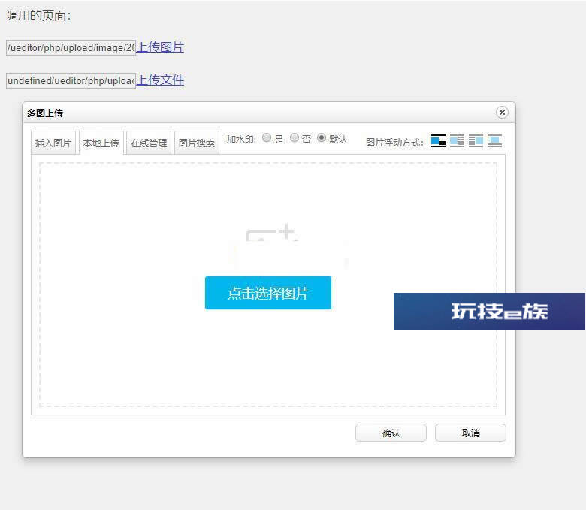Viewport: 586px width, 510px height.
Task: Choose left-float image alignment icon (second)
Action: tap(457, 141)
